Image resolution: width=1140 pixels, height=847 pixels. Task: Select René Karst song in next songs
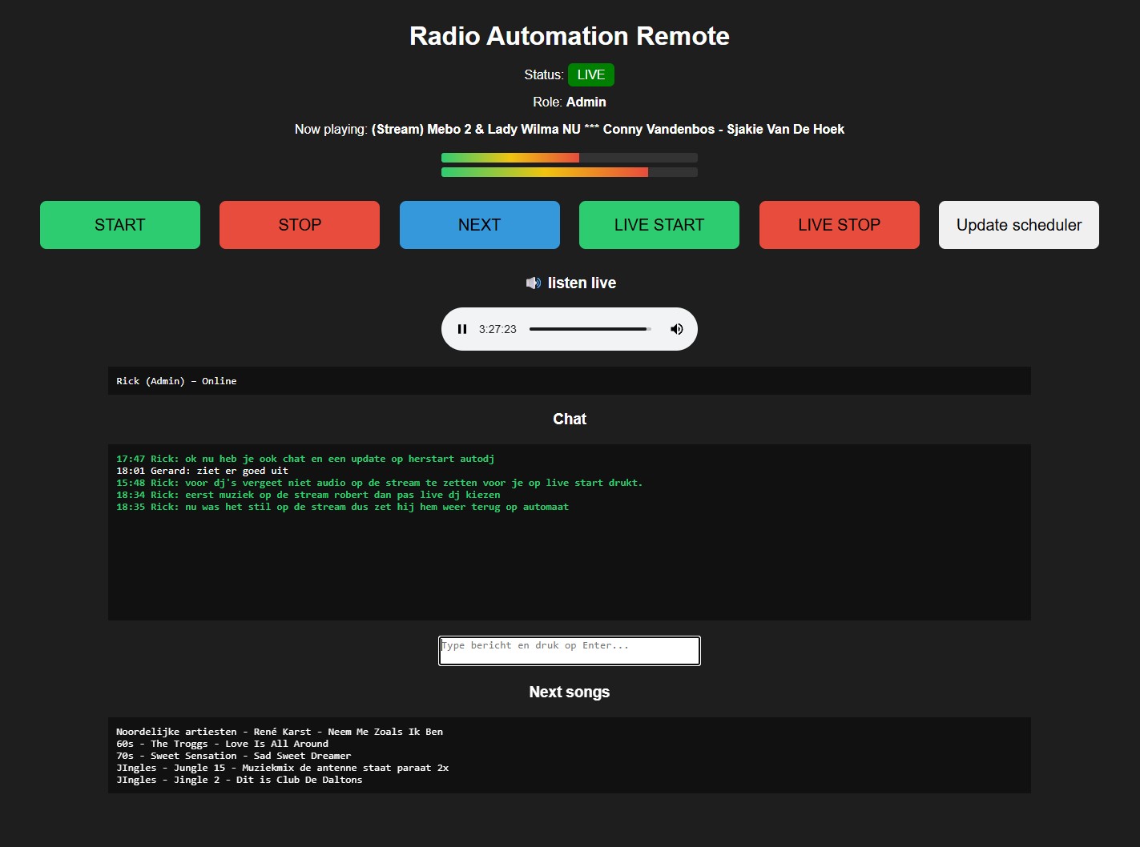279,732
